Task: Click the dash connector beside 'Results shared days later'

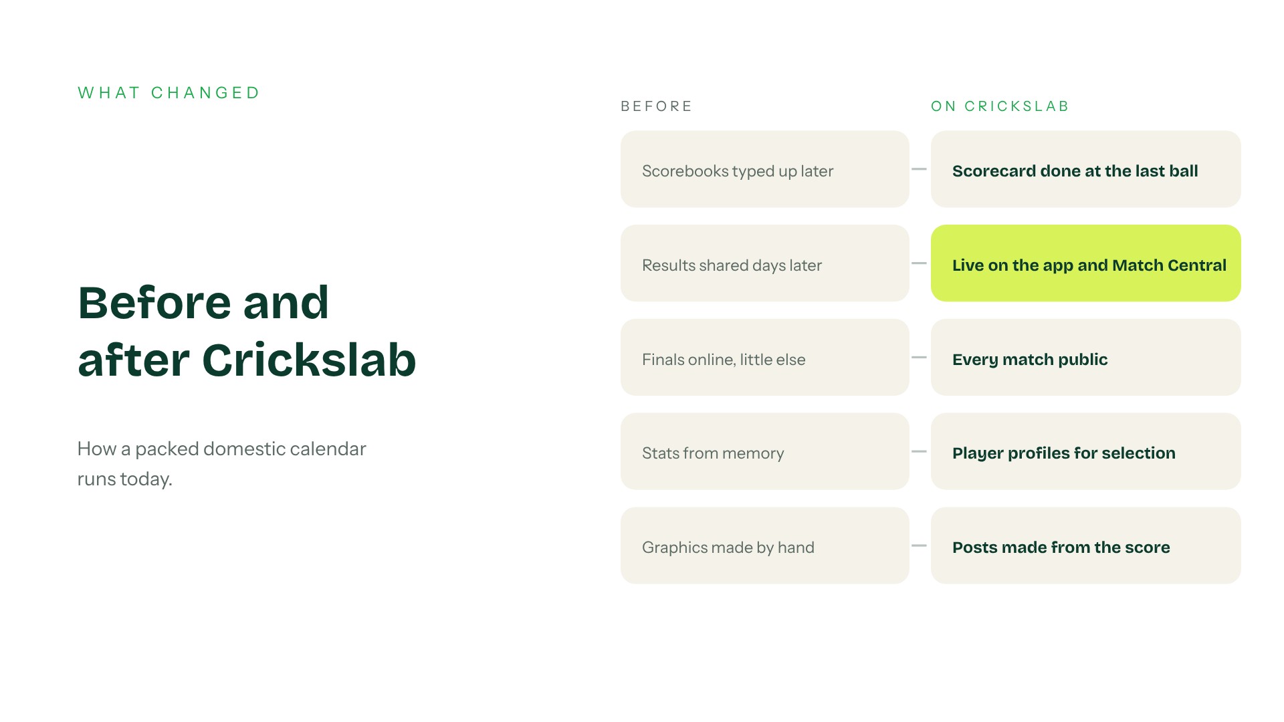Action: tap(920, 263)
